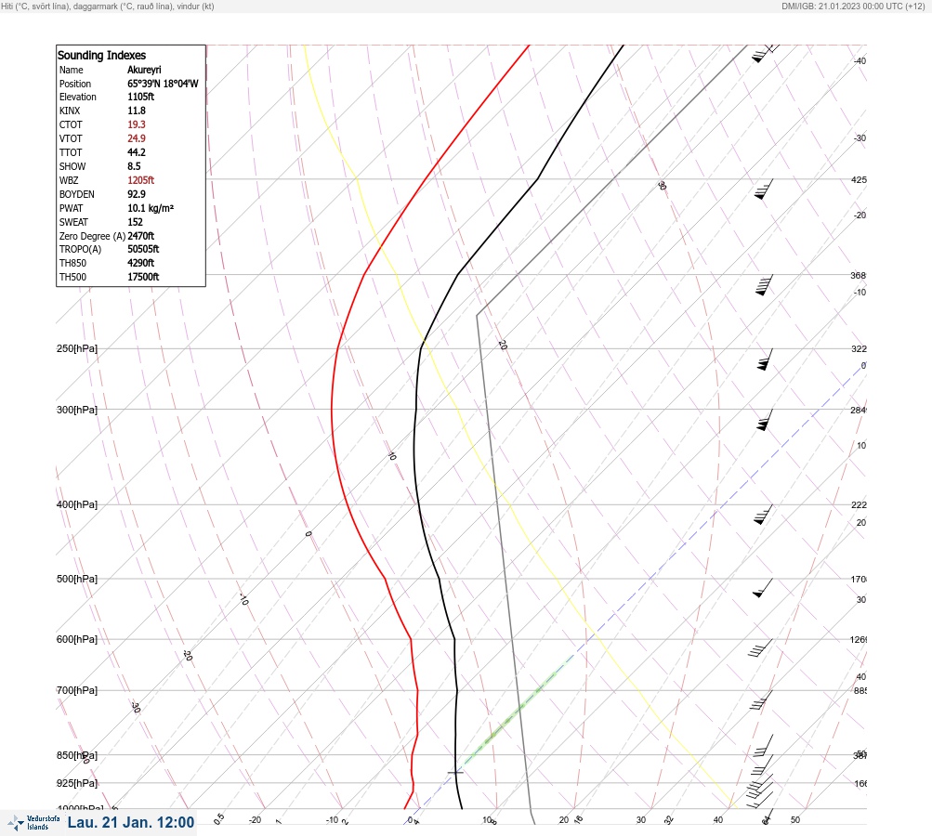932x836 pixels.
Task: Click the elevation value 1105ft
Action: pos(141,97)
